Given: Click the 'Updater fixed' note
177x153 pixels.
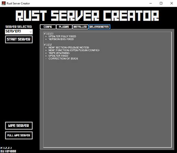Looking at the screenshot, I should (58, 56).
